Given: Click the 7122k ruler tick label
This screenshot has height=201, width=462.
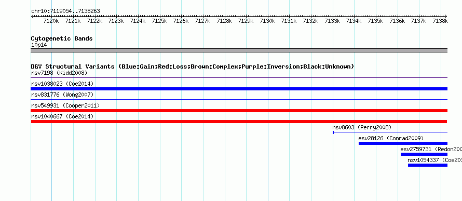Looking at the screenshot, I should tap(94, 21).
